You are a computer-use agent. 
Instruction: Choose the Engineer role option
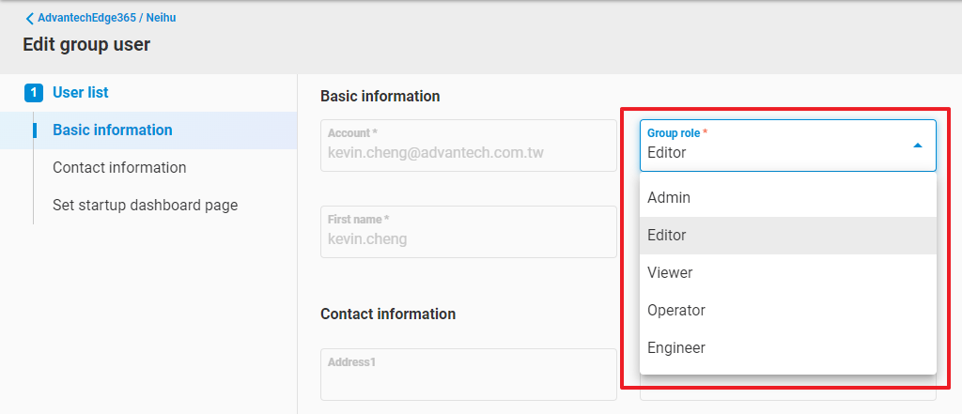coord(676,348)
